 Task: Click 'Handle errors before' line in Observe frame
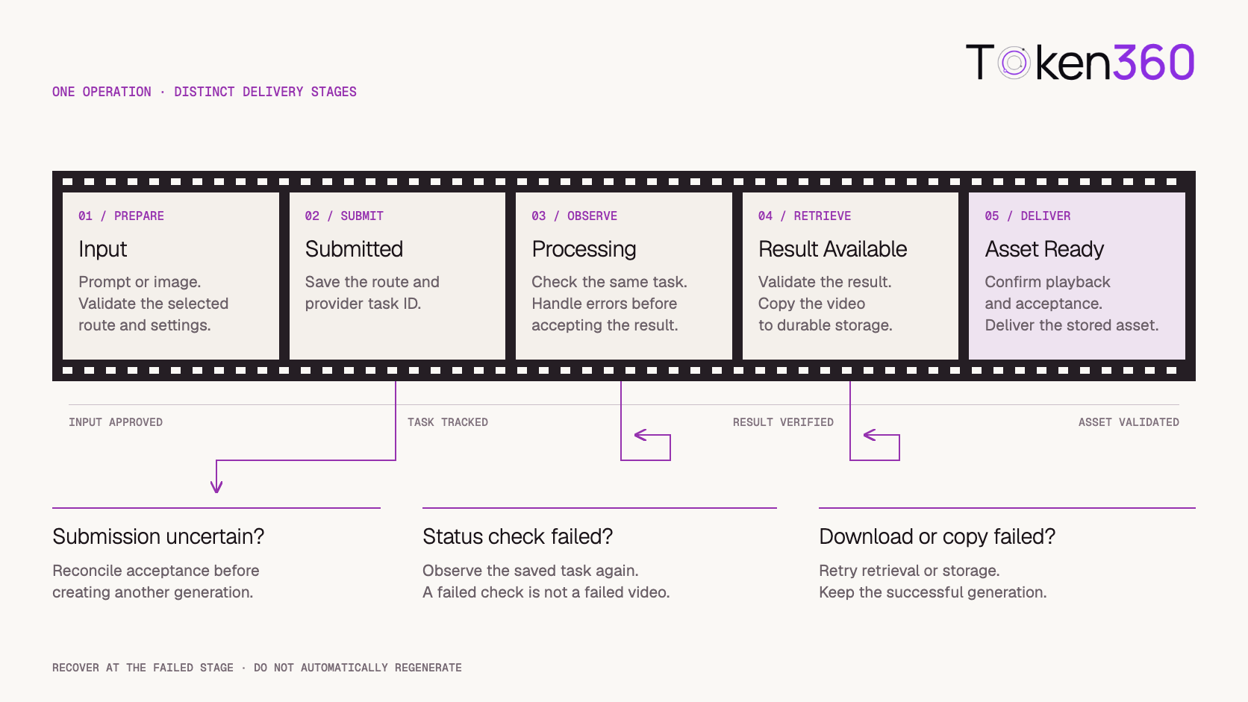pos(604,304)
